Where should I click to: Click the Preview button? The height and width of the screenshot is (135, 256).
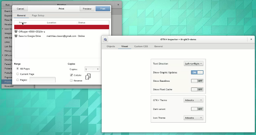click(87, 9)
